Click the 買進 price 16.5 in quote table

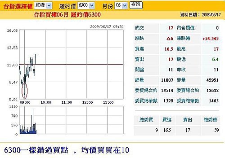click(x=169, y=49)
